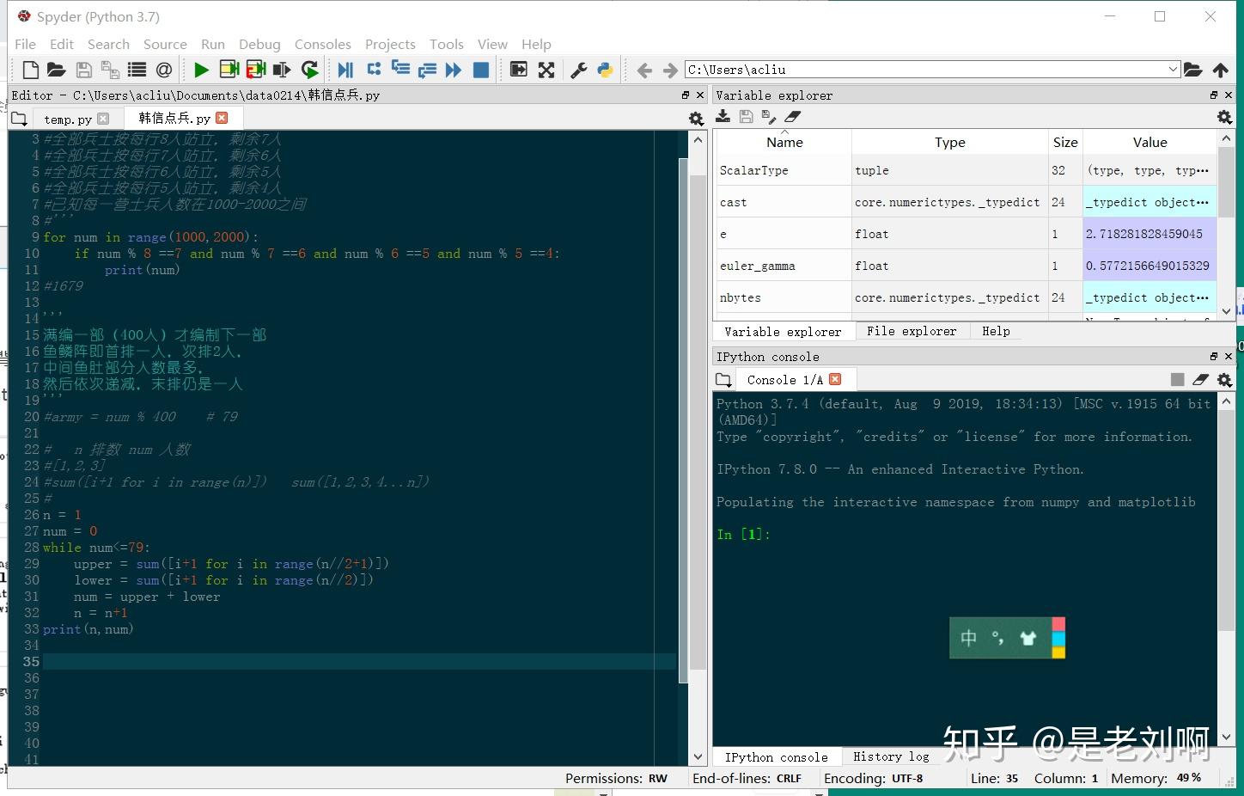Open the Consoles menu
The height and width of the screenshot is (796, 1244).
[322, 44]
